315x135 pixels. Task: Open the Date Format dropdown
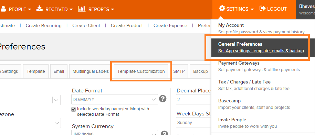(115, 99)
